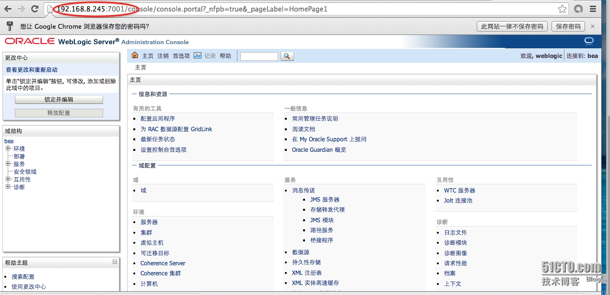
Task: Open 首选项 preferences
Action: coord(181,56)
